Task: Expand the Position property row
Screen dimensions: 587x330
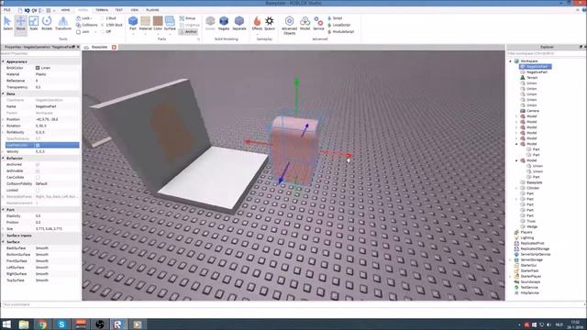Action: [3, 119]
